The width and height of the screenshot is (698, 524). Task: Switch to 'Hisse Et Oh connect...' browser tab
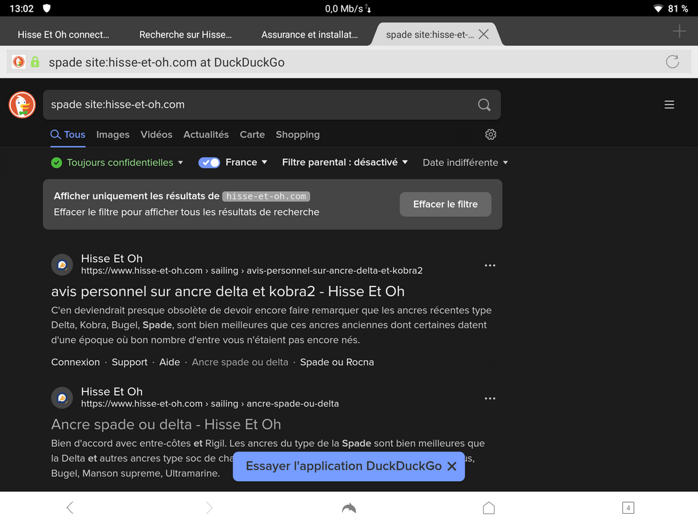63,35
